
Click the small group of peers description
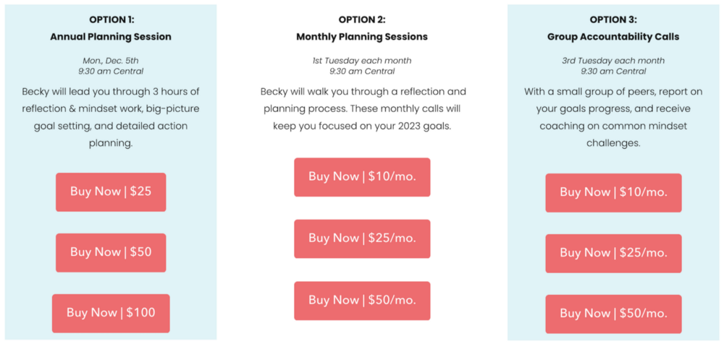click(x=613, y=117)
